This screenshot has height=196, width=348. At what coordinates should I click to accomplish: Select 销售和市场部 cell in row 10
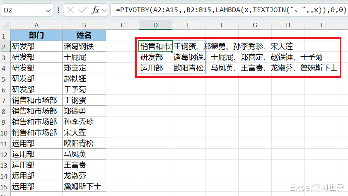(x=36, y=133)
